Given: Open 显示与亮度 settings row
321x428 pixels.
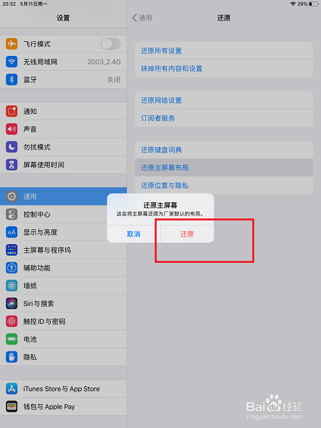Looking at the screenshot, I should [64, 232].
